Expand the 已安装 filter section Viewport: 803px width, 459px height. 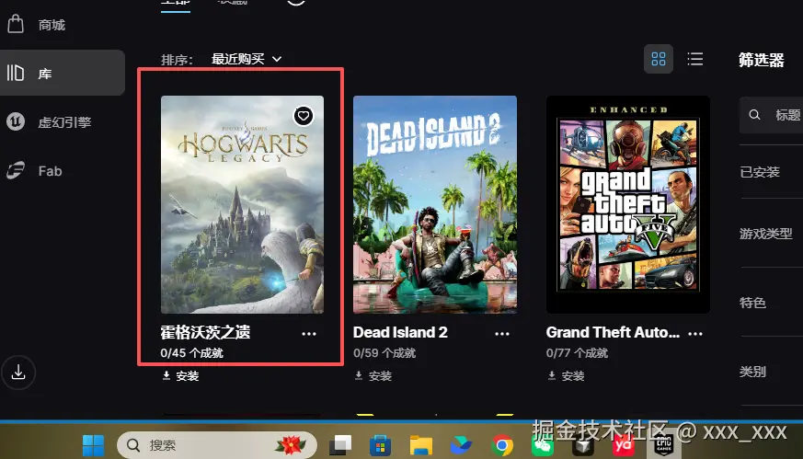point(761,172)
